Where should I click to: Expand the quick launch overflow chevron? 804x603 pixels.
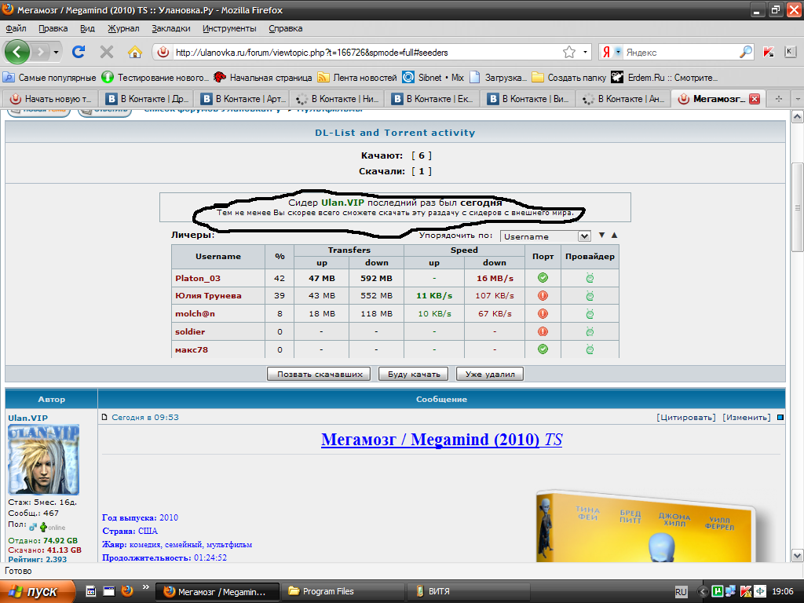[x=145, y=587]
